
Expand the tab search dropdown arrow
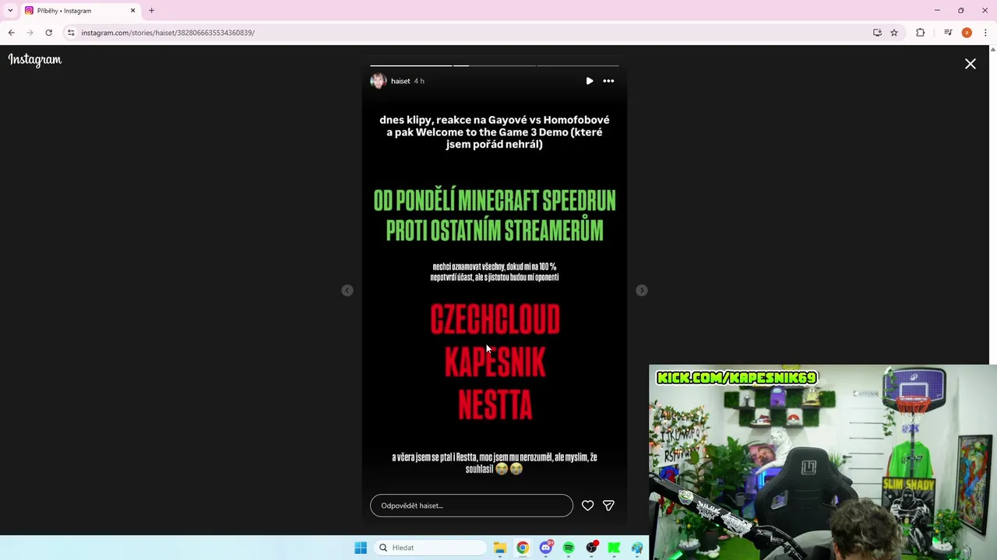10,10
